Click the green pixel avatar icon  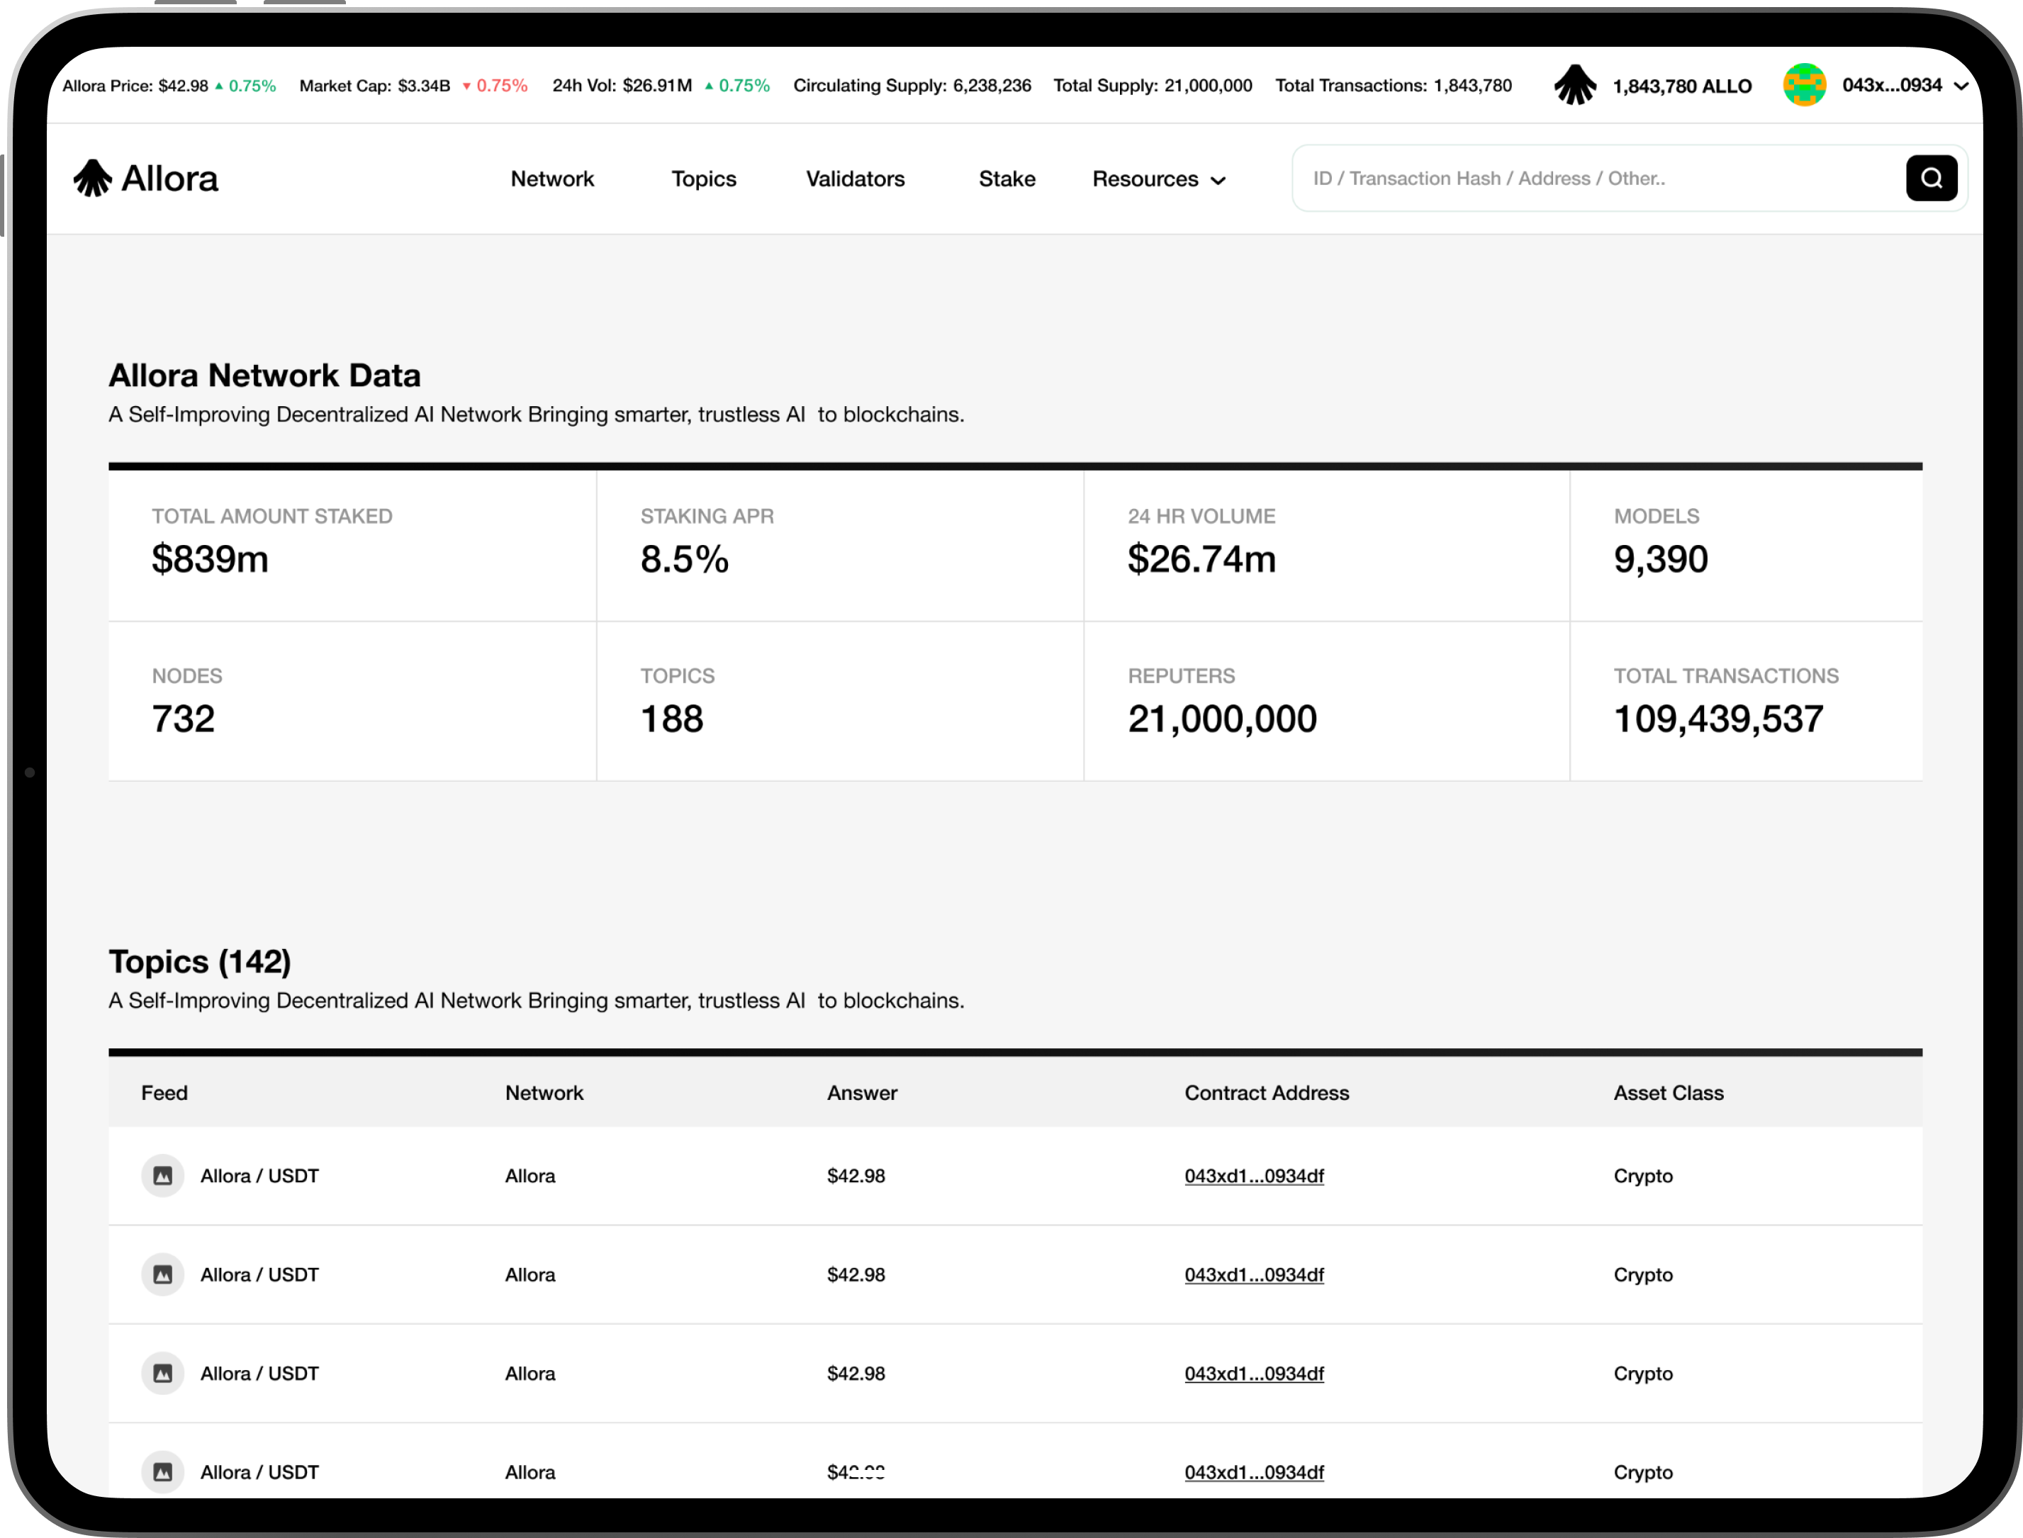(x=1804, y=85)
